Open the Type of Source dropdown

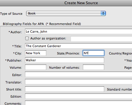(x=66, y=13)
